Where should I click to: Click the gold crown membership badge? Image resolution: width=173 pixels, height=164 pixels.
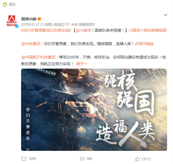pyautogui.click(x=39, y=19)
